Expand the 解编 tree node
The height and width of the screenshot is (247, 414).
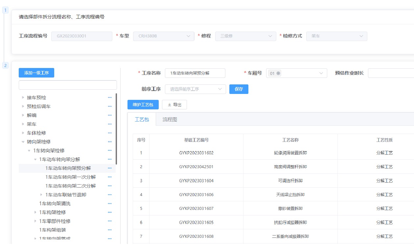[x=23, y=115]
